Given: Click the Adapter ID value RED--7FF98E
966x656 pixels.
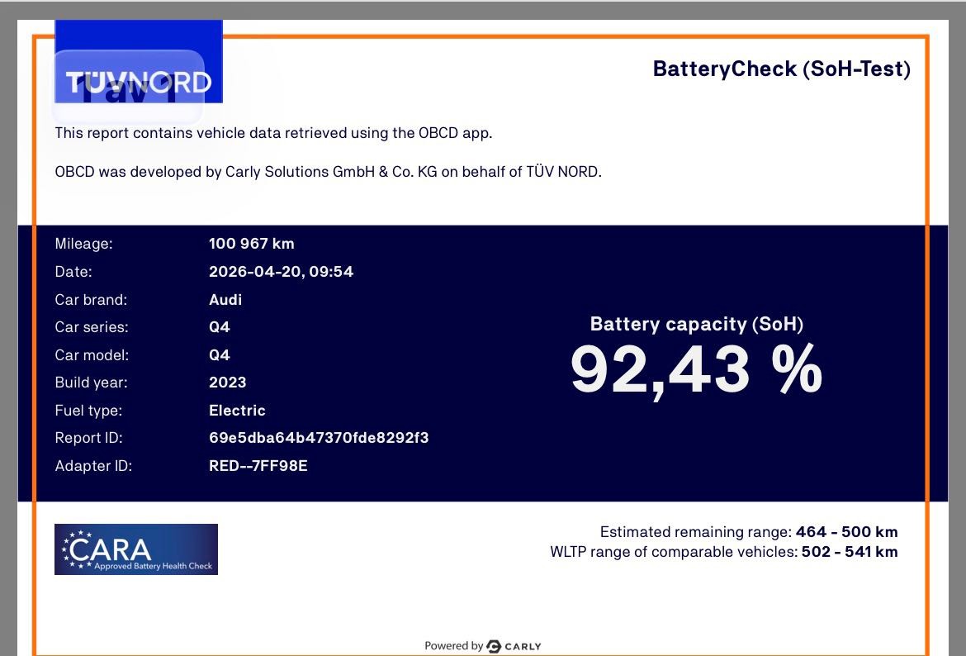Looking at the screenshot, I should pos(258,466).
